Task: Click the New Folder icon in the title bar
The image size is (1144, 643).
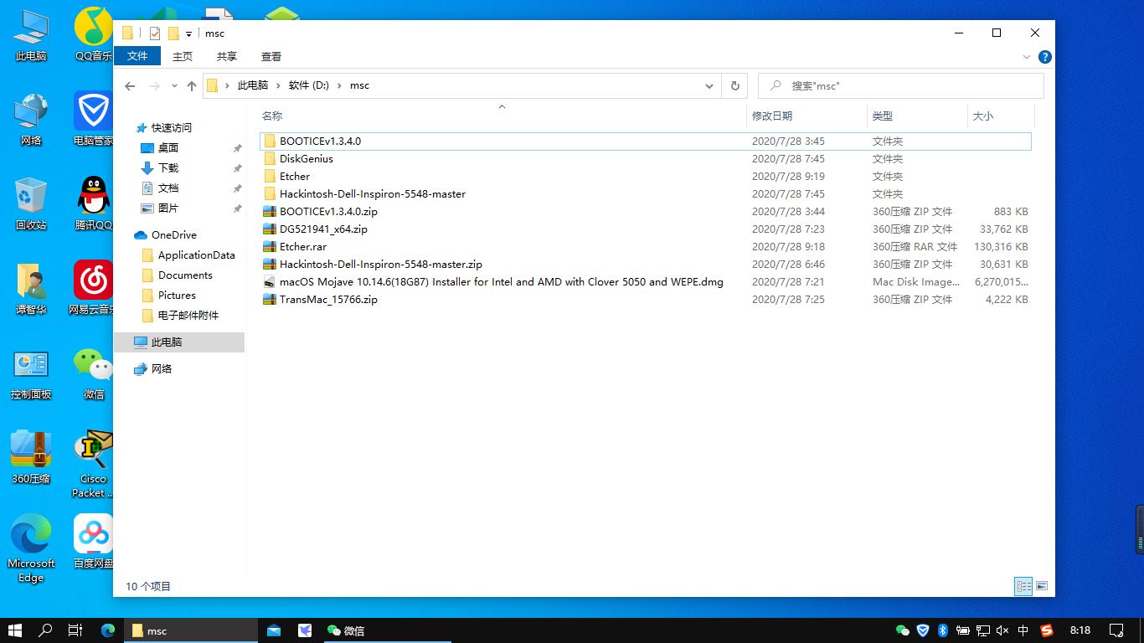Action: [174, 33]
